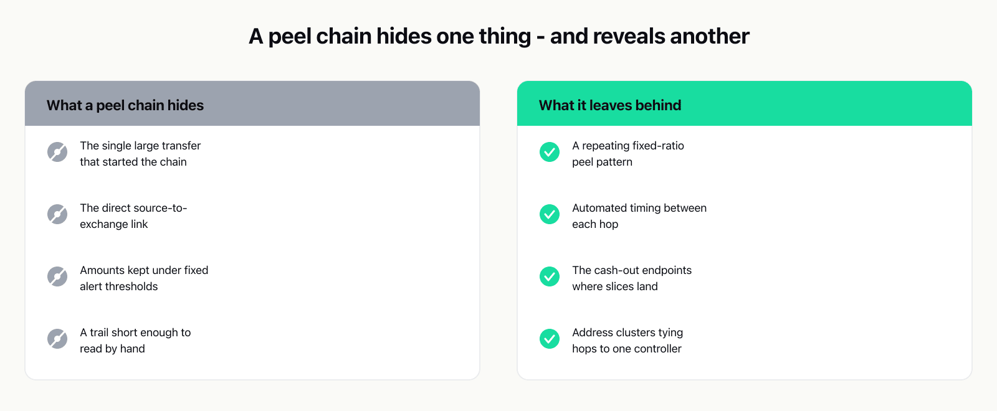Click text 'Amounts kept under fixed alert thresholds'
Viewport: 997px width, 411px height.
click(144, 278)
